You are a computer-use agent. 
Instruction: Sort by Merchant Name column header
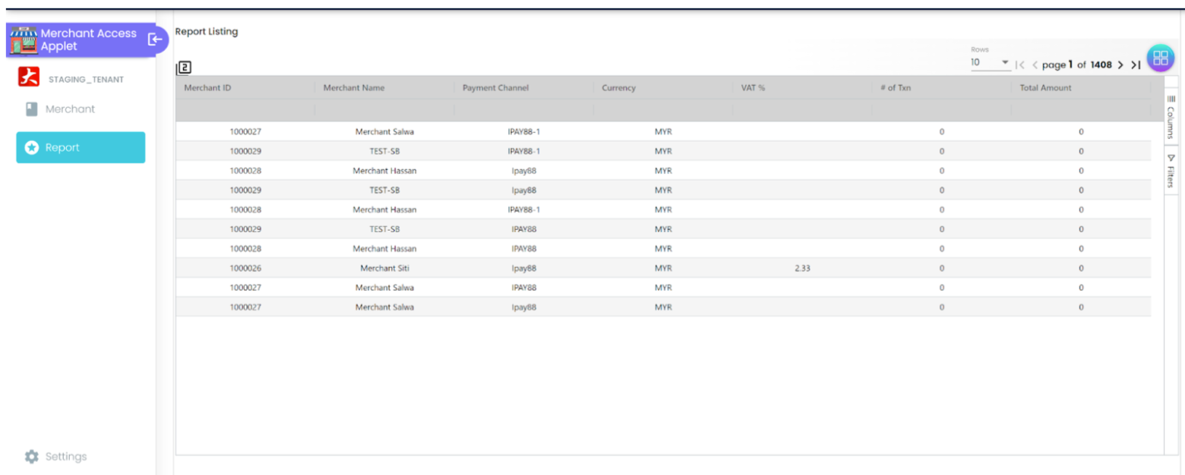pos(384,87)
